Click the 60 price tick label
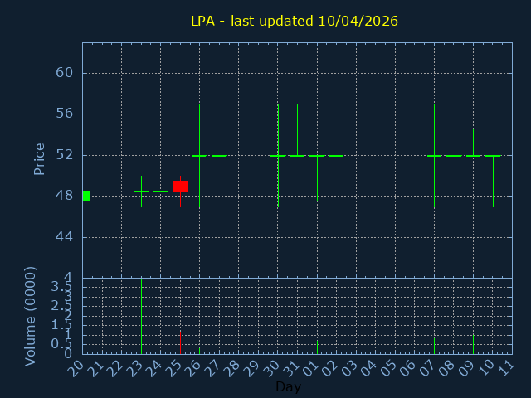The width and height of the screenshot is (531, 398). pyautogui.click(x=65, y=73)
